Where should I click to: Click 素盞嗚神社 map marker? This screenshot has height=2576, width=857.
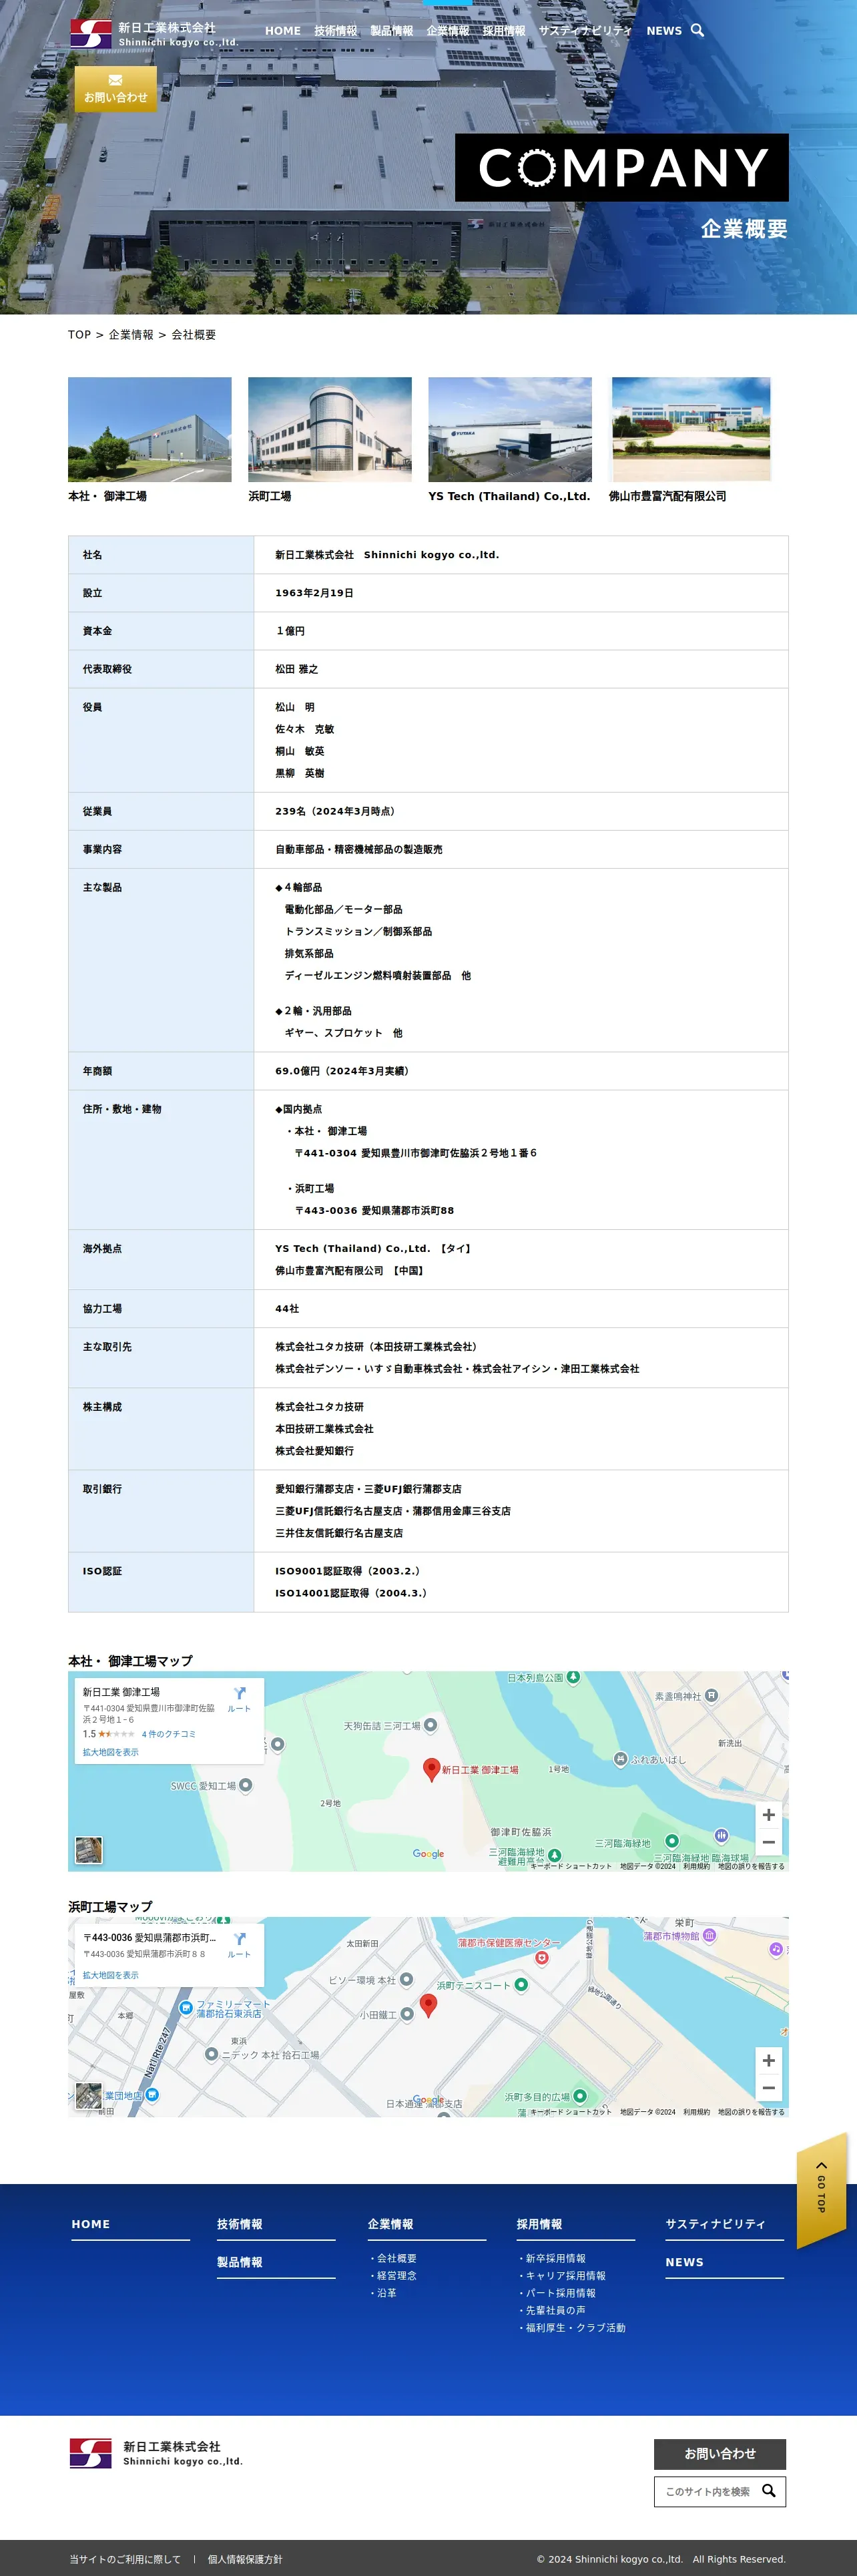(711, 1696)
